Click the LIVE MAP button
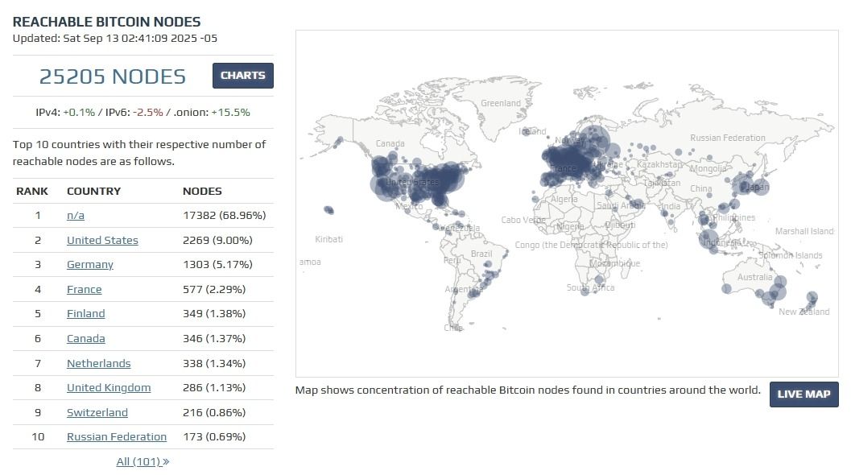This screenshot has height=475, width=851. click(803, 394)
